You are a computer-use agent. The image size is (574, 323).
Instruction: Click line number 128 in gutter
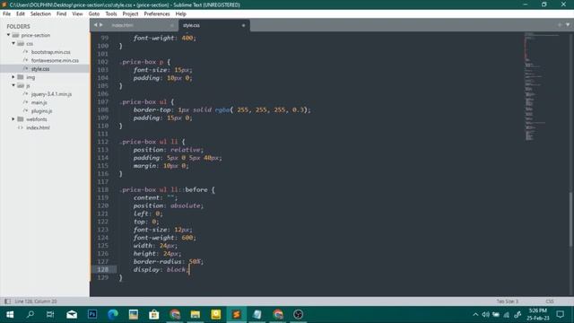(x=103, y=269)
